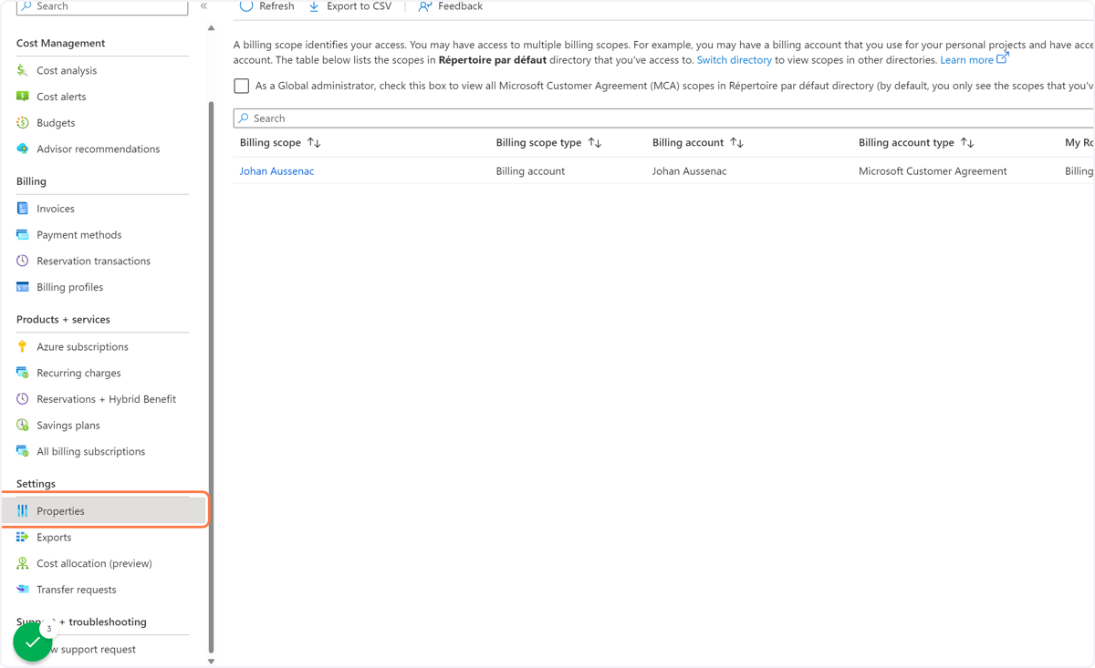Focus the billing scopes Search field
1095x668 pixels.
(x=663, y=118)
